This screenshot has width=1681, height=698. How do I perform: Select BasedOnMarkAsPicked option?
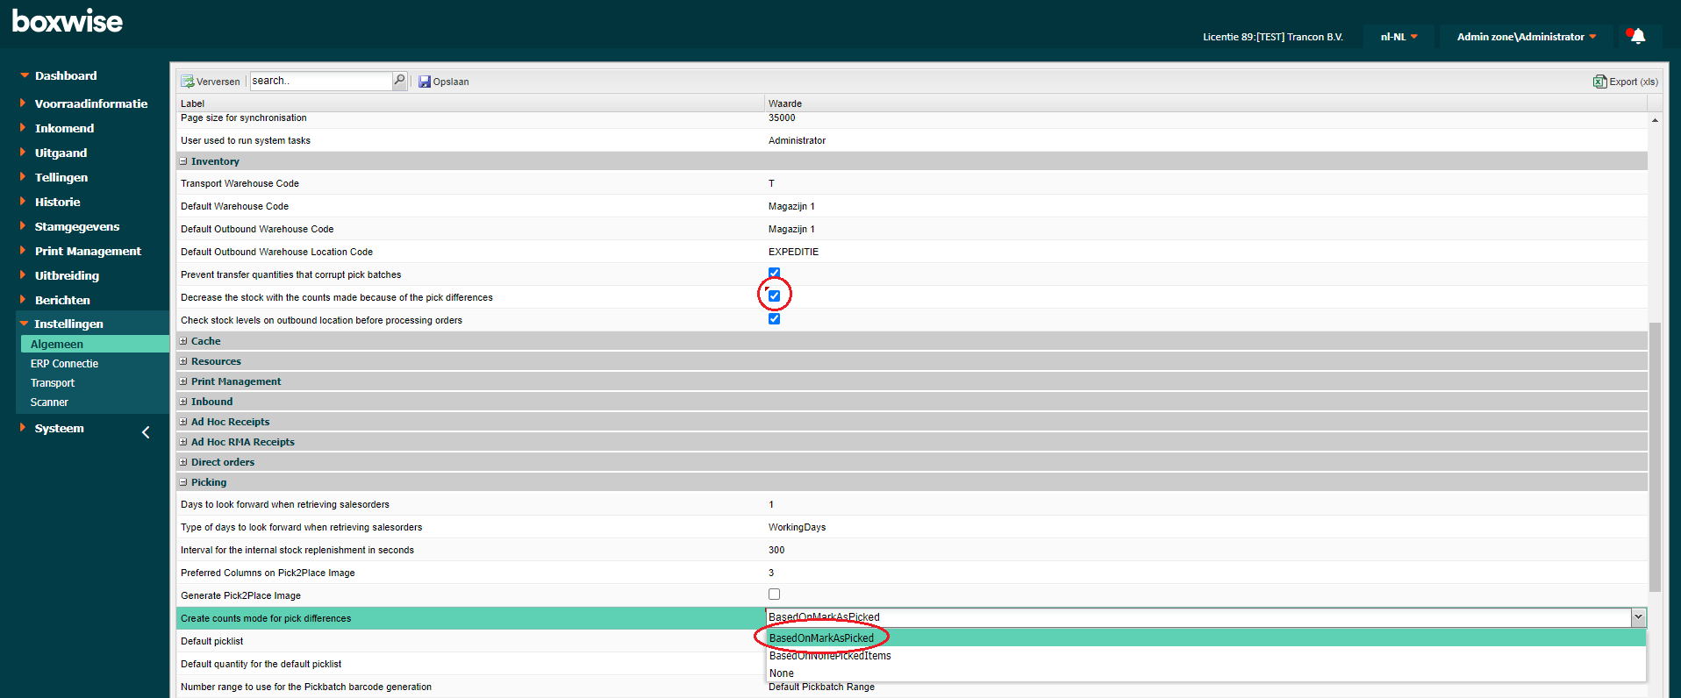1205,638
